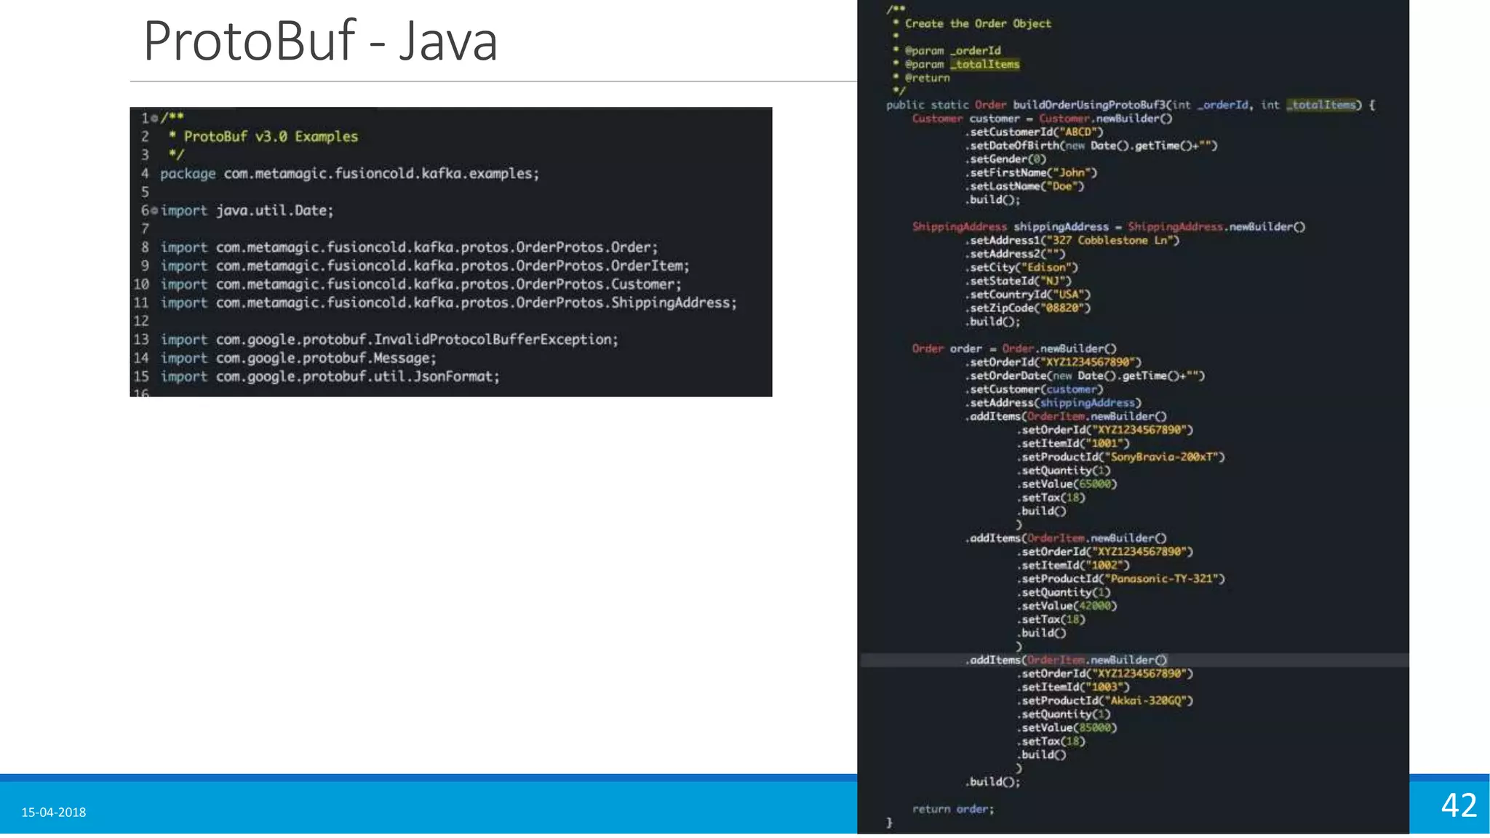This screenshot has height=838, width=1490.
Task: Click the highlighted "_totalItems" in the Javadoc
Action: [x=985, y=64]
